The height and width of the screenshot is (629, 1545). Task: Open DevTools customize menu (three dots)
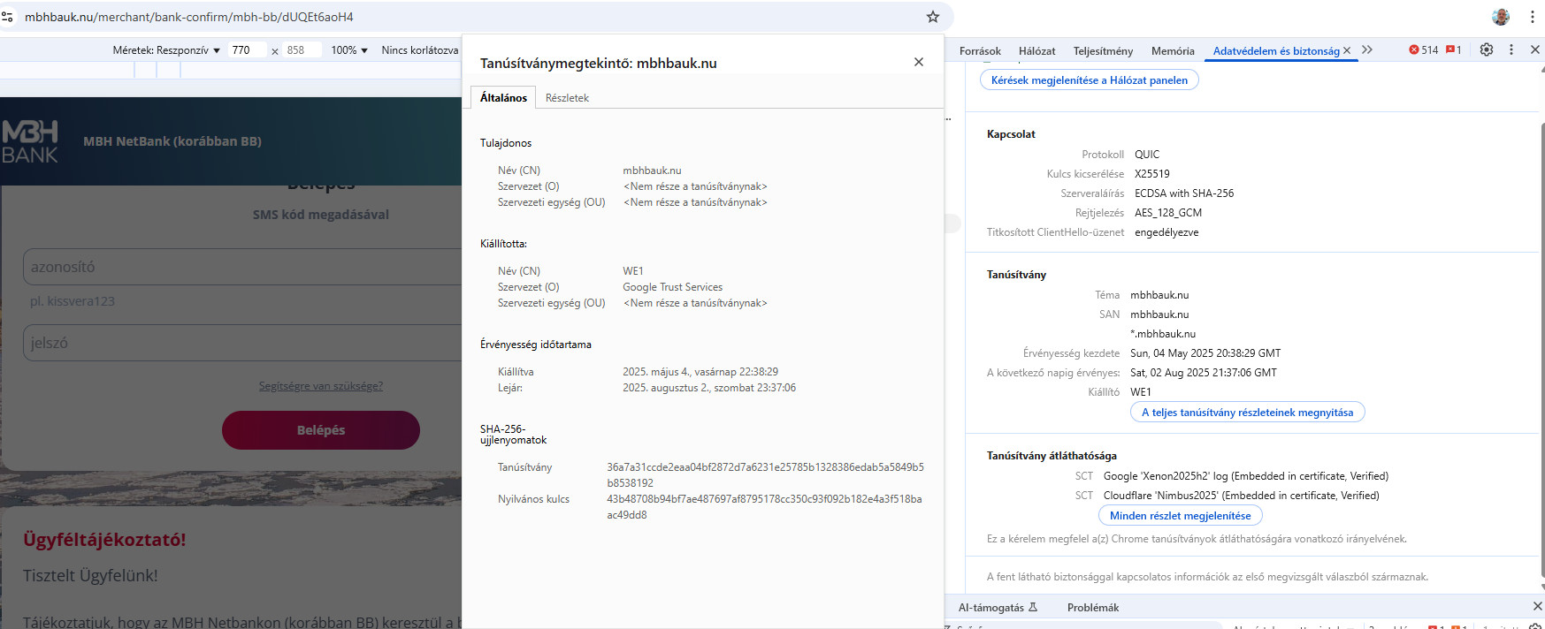point(1511,50)
